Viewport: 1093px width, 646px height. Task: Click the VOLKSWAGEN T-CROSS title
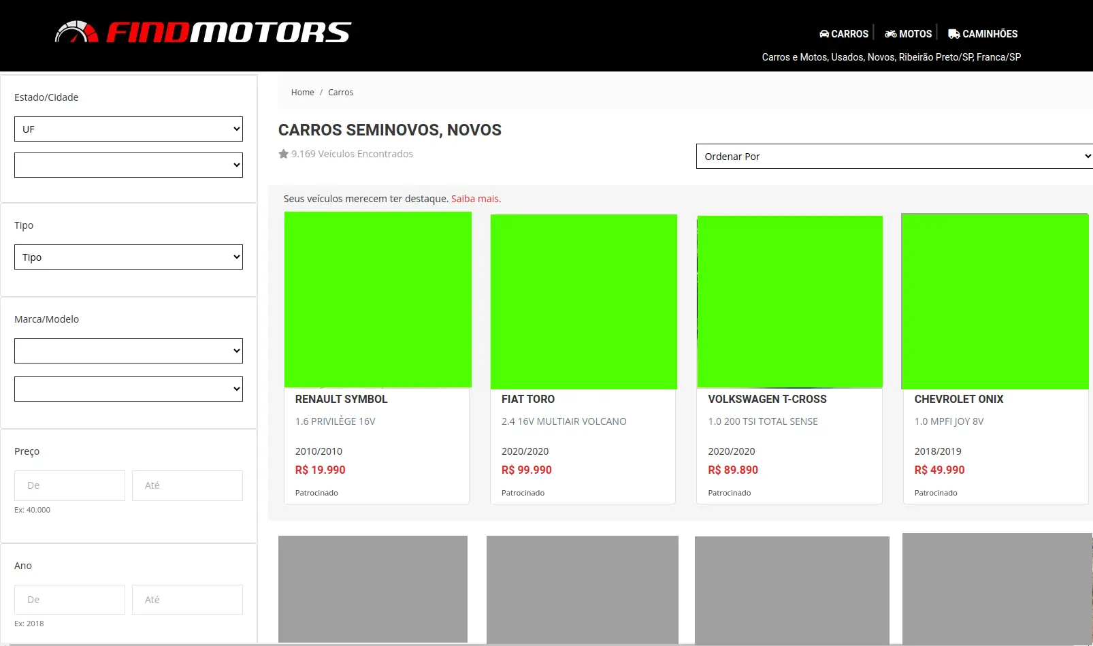767,400
